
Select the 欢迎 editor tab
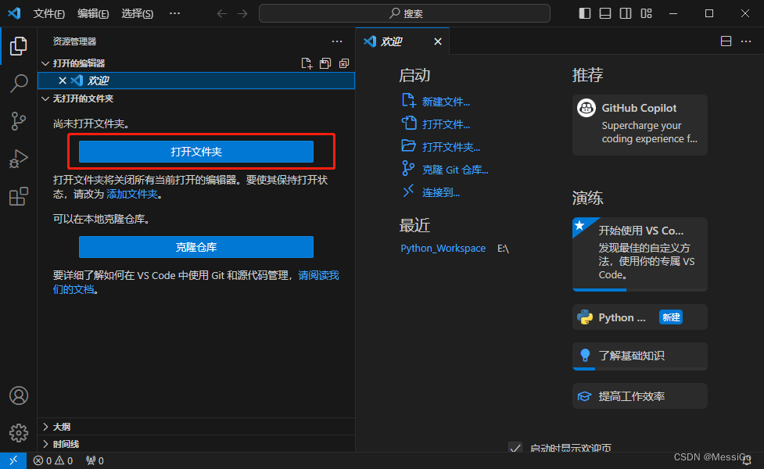[x=403, y=41]
